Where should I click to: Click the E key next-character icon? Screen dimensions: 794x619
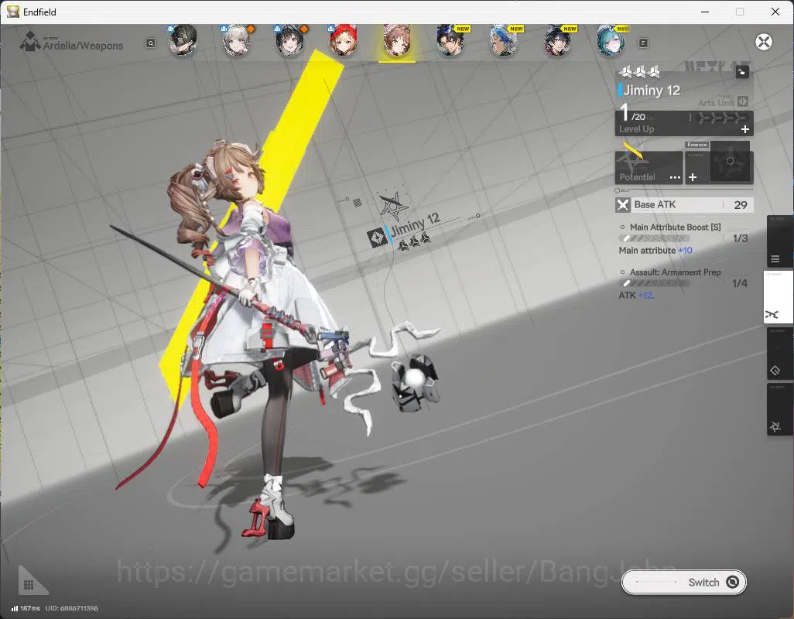[x=643, y=43]
